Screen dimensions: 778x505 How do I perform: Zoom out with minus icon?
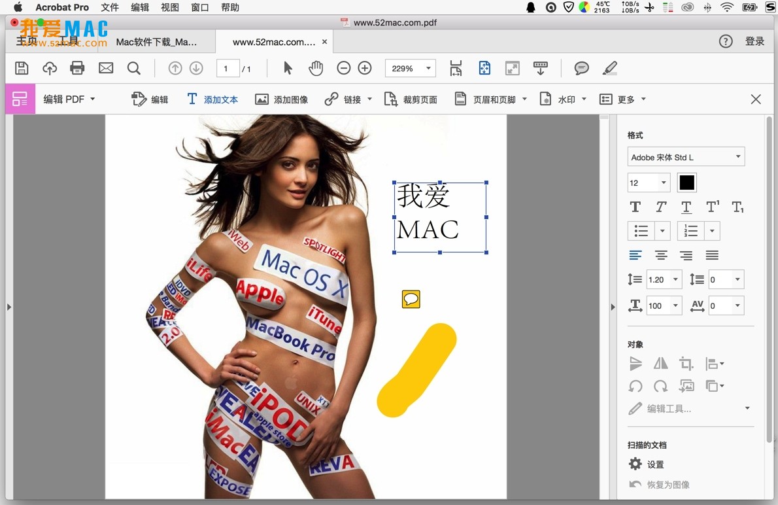343,68
